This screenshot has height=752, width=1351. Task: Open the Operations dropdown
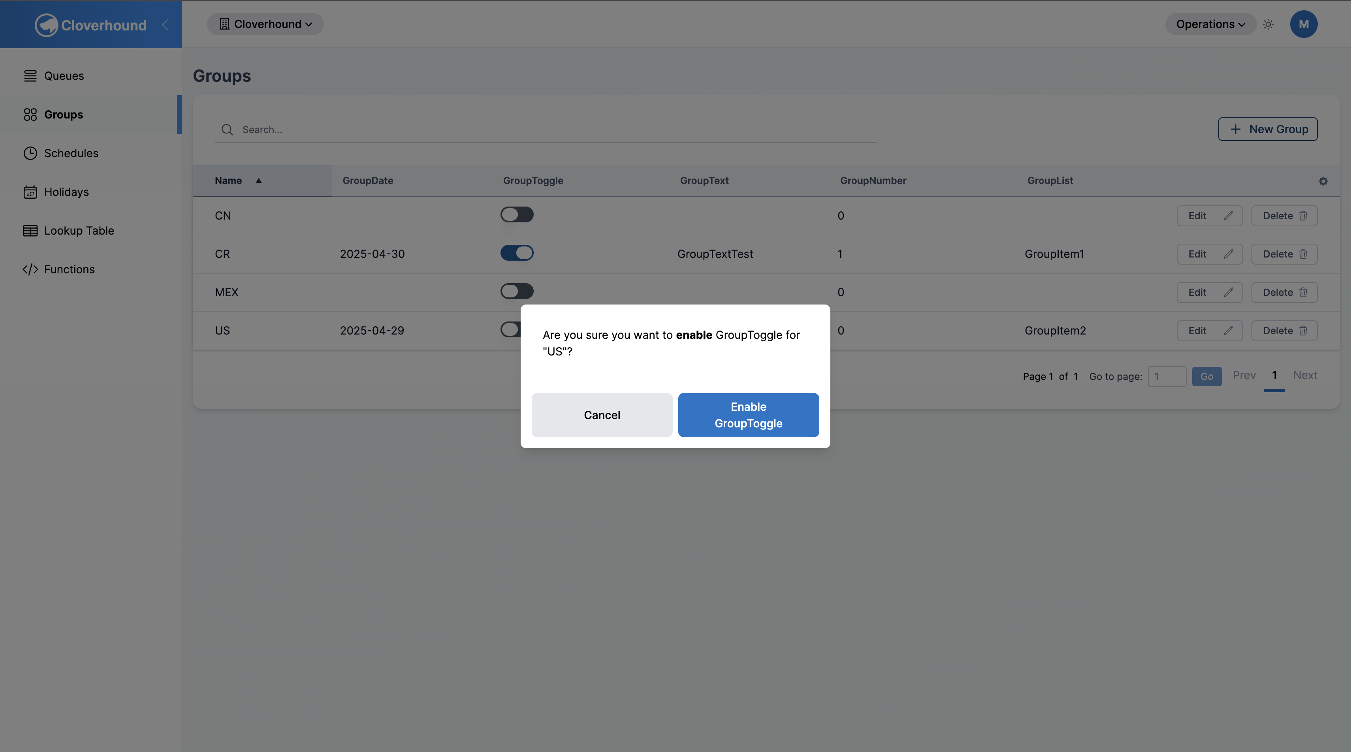[x=1210, y=24]
